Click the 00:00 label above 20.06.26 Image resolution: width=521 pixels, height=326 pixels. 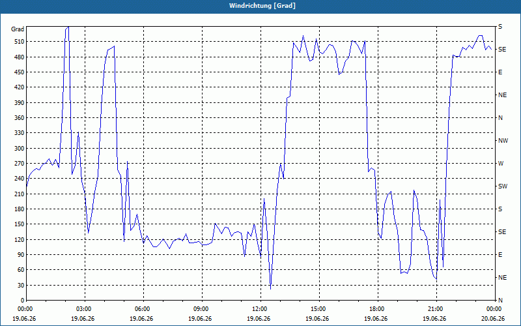click(x=495, y=308)
